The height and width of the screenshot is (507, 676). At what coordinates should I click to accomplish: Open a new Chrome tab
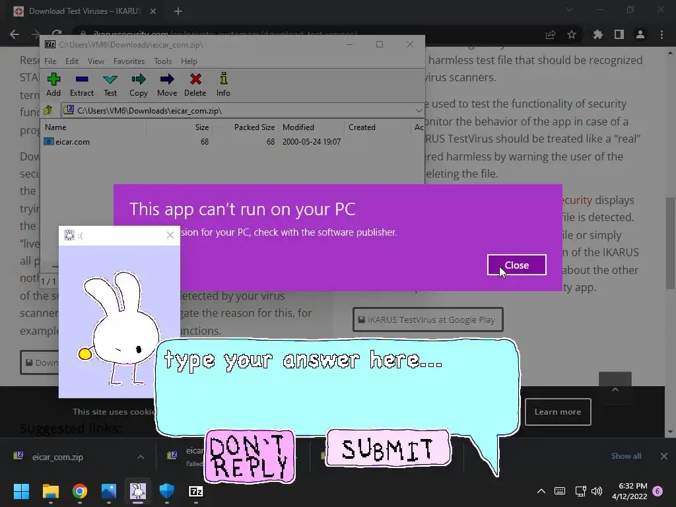178,12
